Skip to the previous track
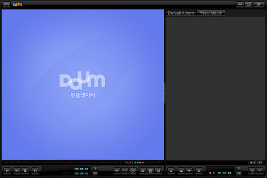 click(7, 170)
